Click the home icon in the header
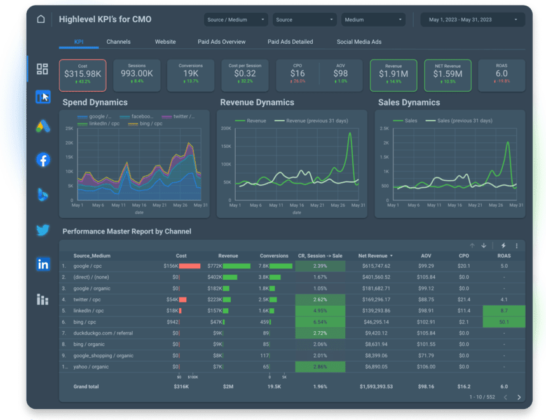 pos(41,19)
